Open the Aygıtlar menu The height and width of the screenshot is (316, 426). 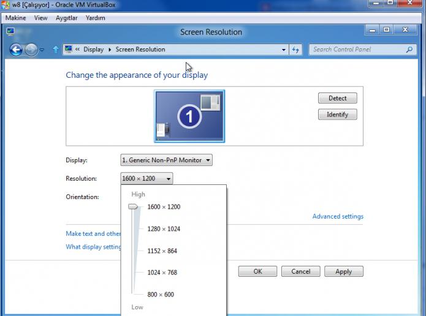(67, 18)
